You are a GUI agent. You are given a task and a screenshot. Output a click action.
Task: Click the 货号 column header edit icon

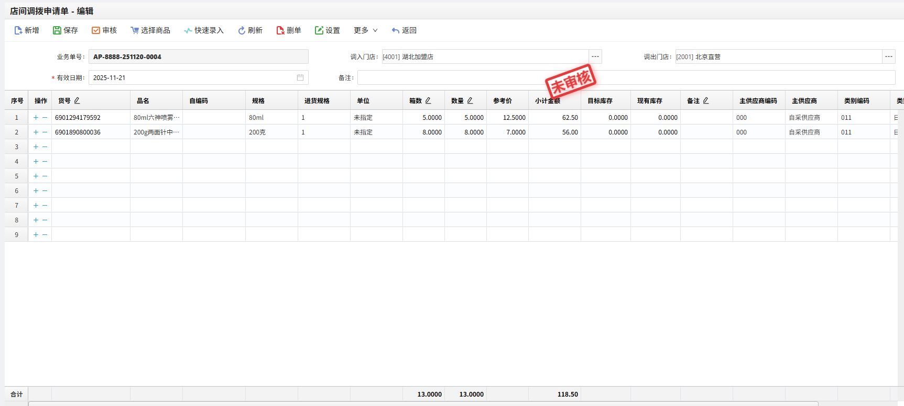[77, 100]
